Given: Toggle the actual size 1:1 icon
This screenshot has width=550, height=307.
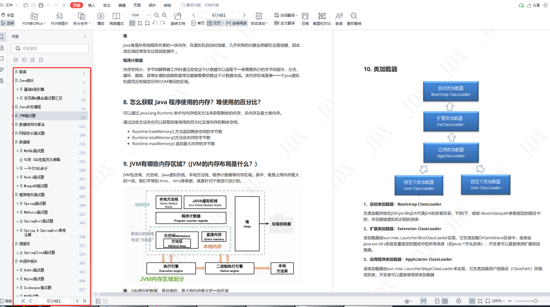Looking at the screenshot, I should (x=132, y=23).
